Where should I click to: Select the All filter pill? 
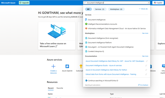click(x=88, y=9)
